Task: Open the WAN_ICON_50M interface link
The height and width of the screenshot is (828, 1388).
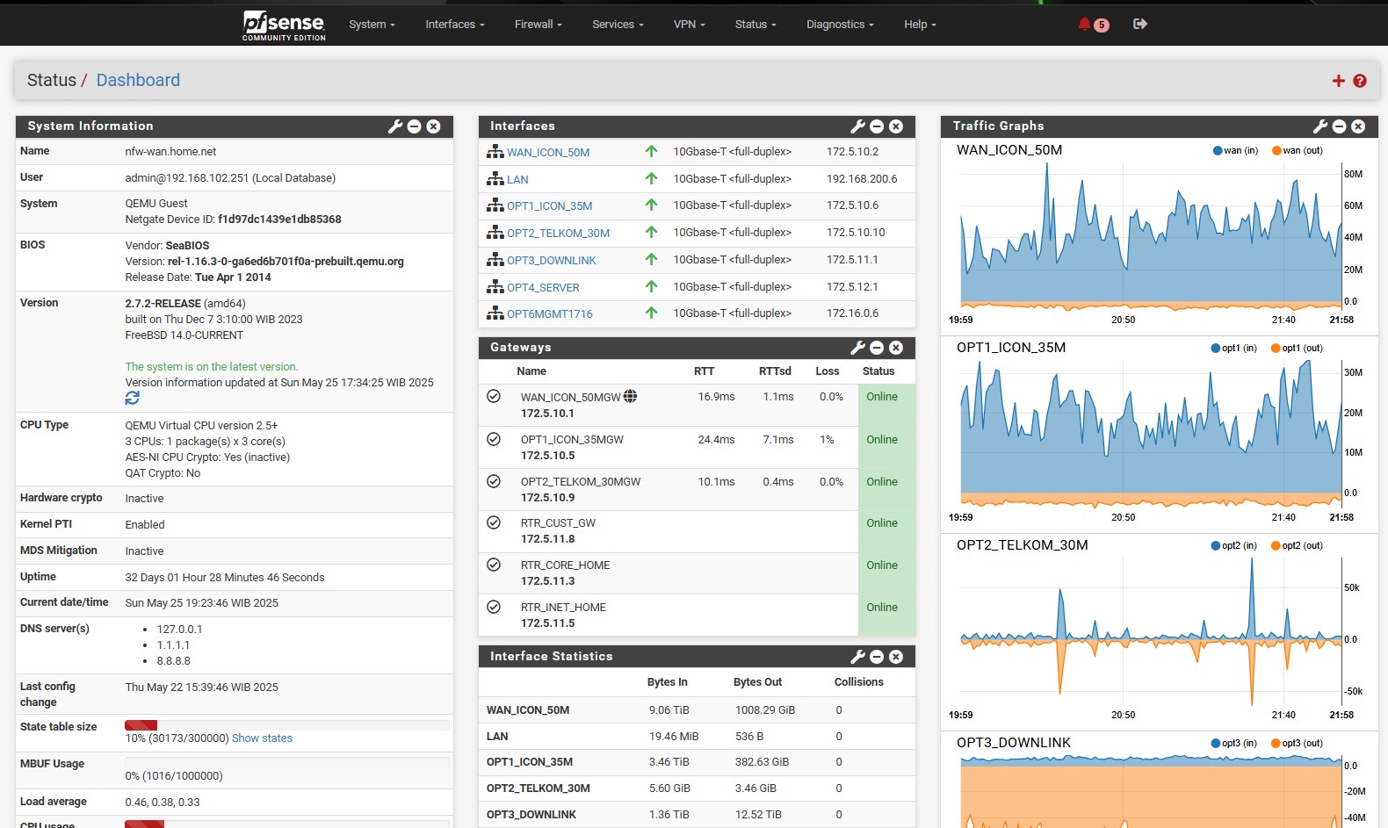Action: click(548, 153)
